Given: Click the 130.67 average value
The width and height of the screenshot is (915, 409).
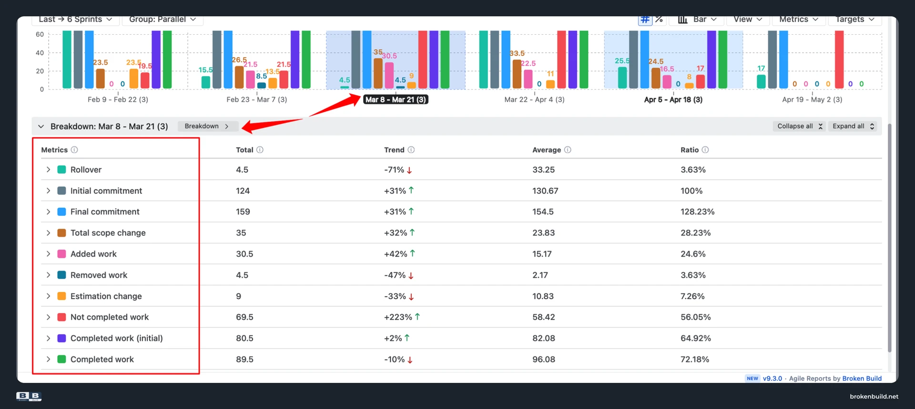Looking at the screenshot, I should pos(545,191).
